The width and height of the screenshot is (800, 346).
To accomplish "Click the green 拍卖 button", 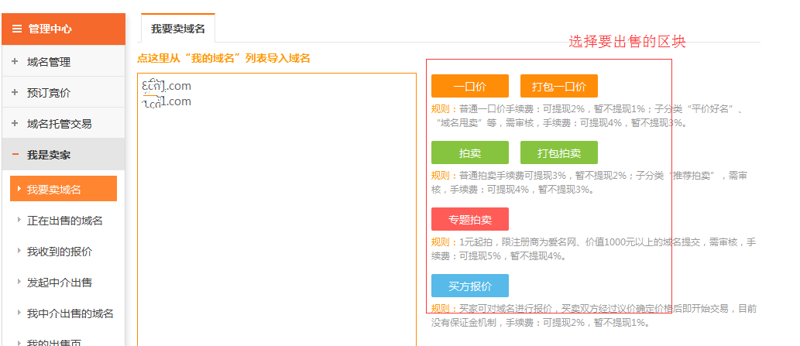I will 469,152.
